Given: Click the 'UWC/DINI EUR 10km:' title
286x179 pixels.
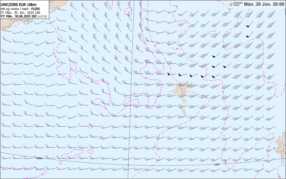Looking at the screenshot, I should click(x=19, y=5).
